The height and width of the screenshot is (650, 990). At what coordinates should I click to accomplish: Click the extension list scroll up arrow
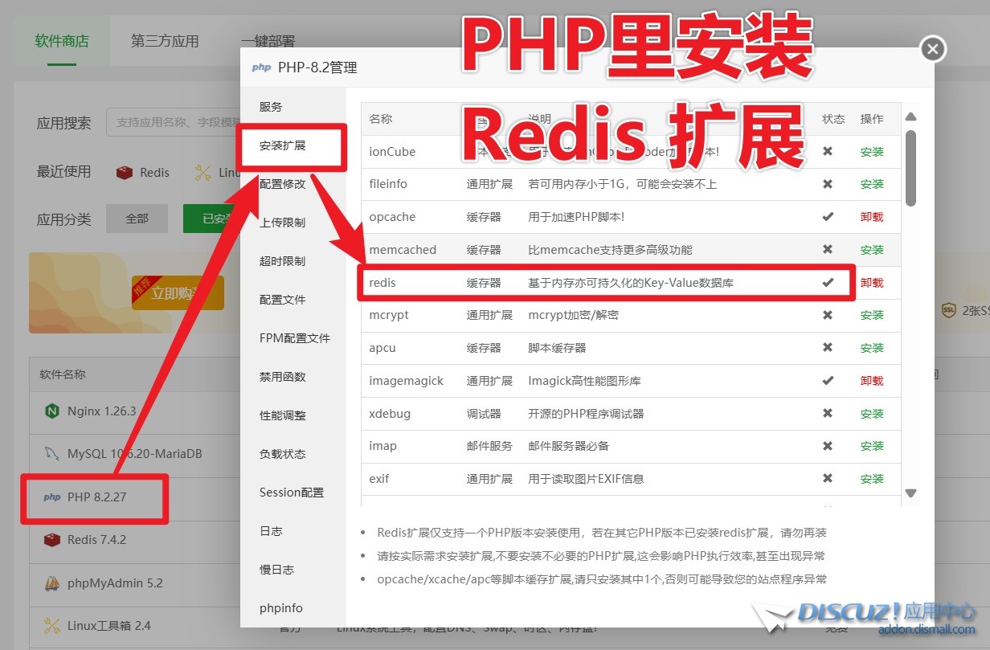(910, 117)
